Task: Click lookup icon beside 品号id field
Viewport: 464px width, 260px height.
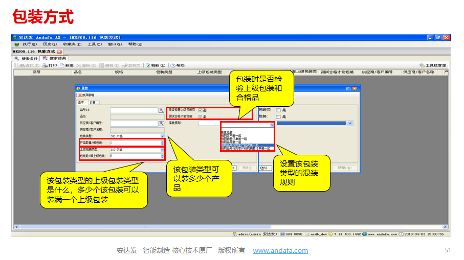Action: 161,110
